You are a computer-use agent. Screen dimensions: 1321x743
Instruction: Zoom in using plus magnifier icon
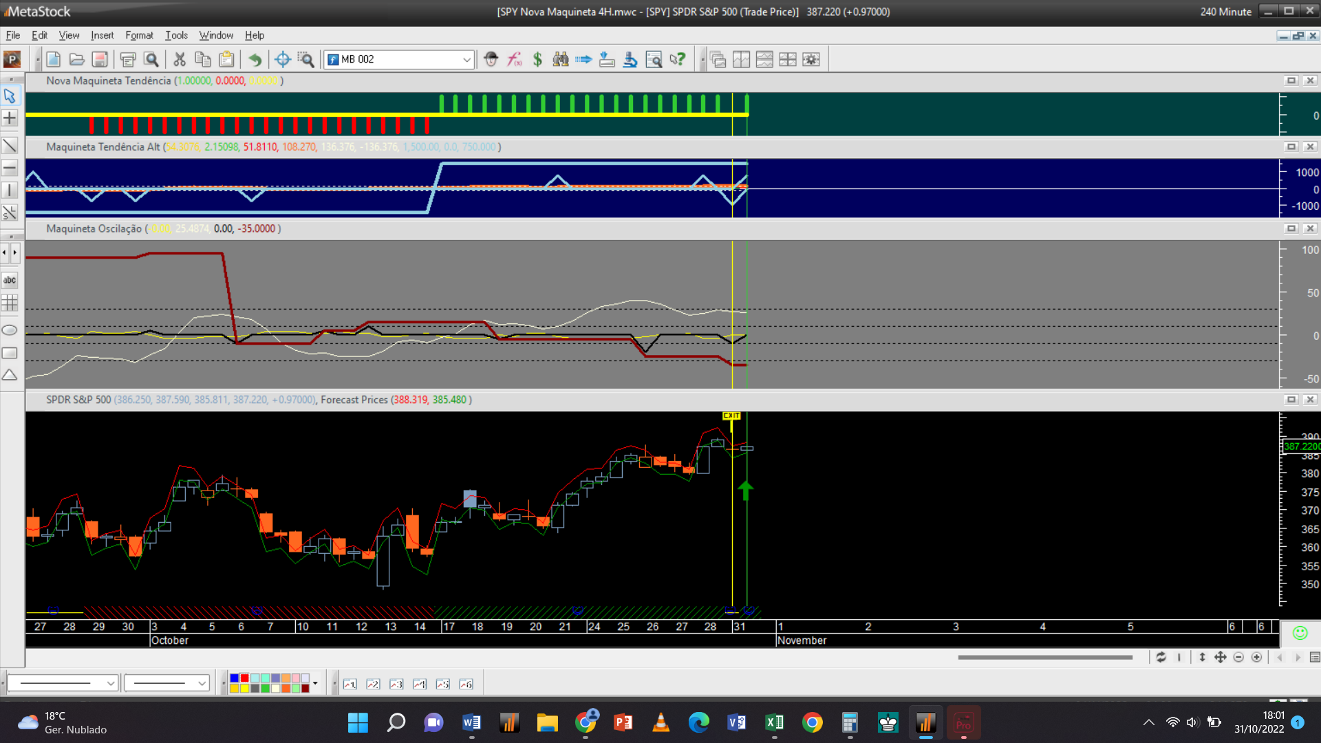tap(1256, 658)
